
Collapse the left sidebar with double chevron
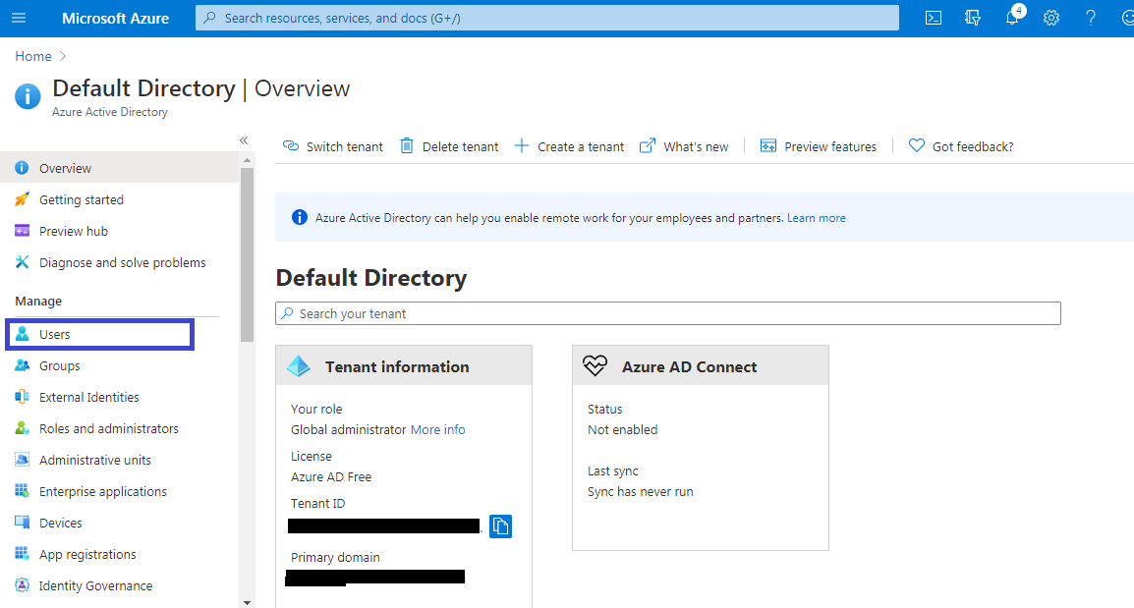244,140
